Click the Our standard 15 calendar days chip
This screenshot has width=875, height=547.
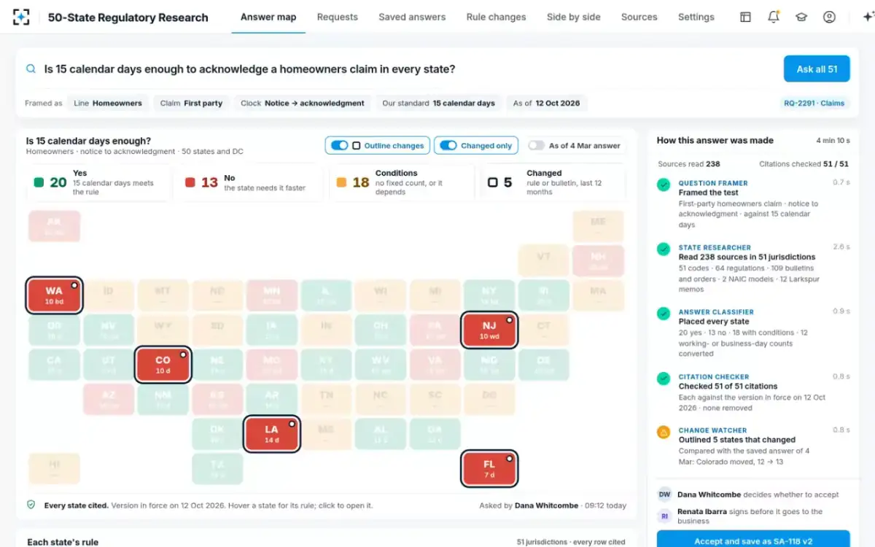438,103
